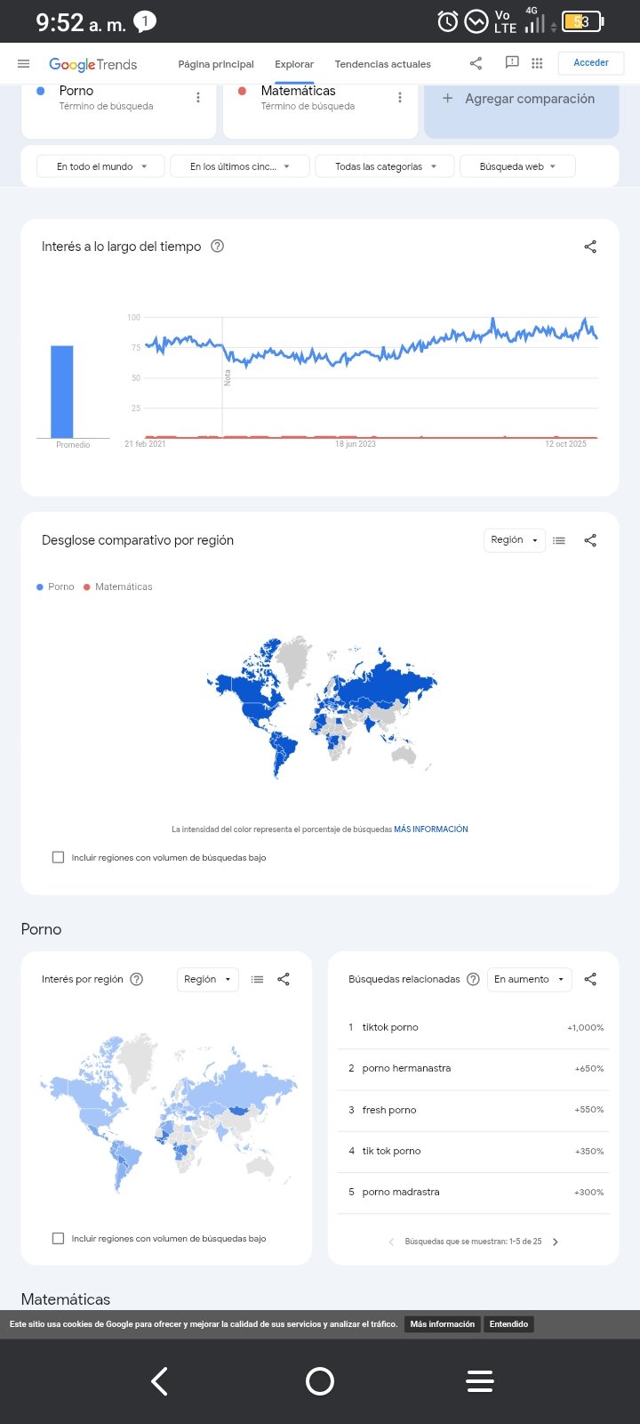
Task: Switch comparative region breakdown to list view
Action: tap(559, 540)
